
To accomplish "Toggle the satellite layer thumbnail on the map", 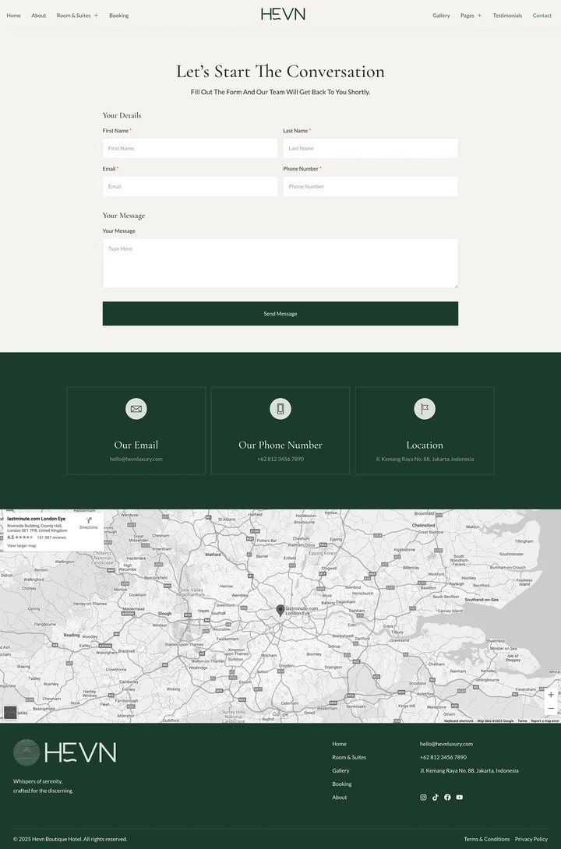I will tap(10, 712).
